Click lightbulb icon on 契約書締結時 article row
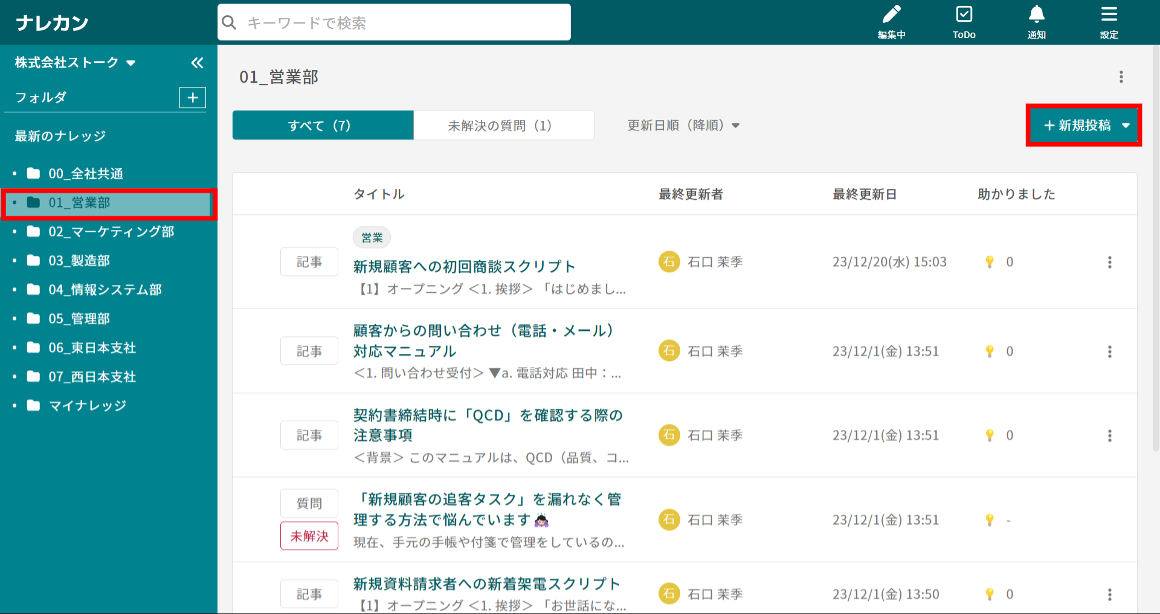Viewport: 1160px width, 614px height. tap(990, 435)
